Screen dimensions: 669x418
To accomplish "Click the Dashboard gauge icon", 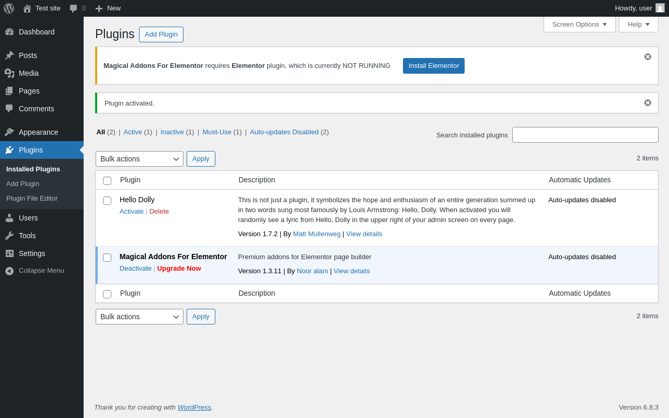I will (9, 32).
